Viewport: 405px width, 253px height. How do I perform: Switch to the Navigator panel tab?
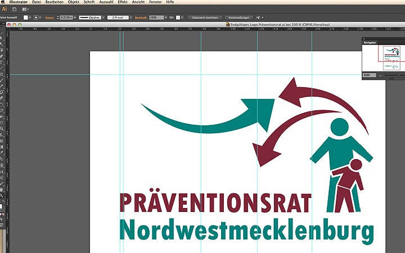[x=370, y=43]
